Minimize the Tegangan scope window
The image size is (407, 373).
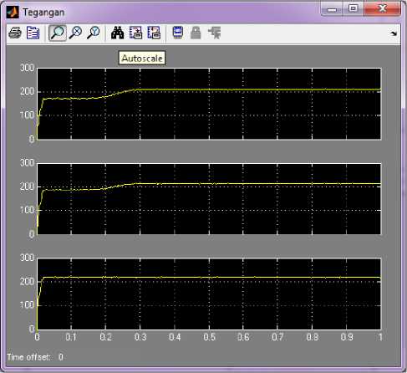click(x=332, y=9)
